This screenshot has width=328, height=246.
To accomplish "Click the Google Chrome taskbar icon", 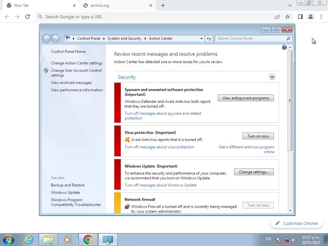I will [x=88, y=240].
